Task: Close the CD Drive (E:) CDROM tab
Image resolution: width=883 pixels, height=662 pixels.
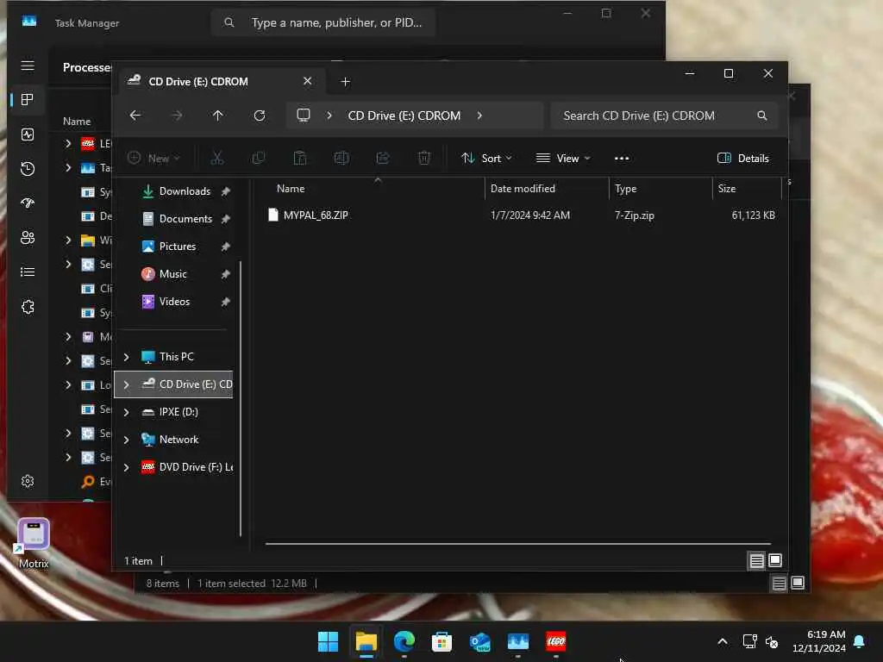Action: (308, 81)
